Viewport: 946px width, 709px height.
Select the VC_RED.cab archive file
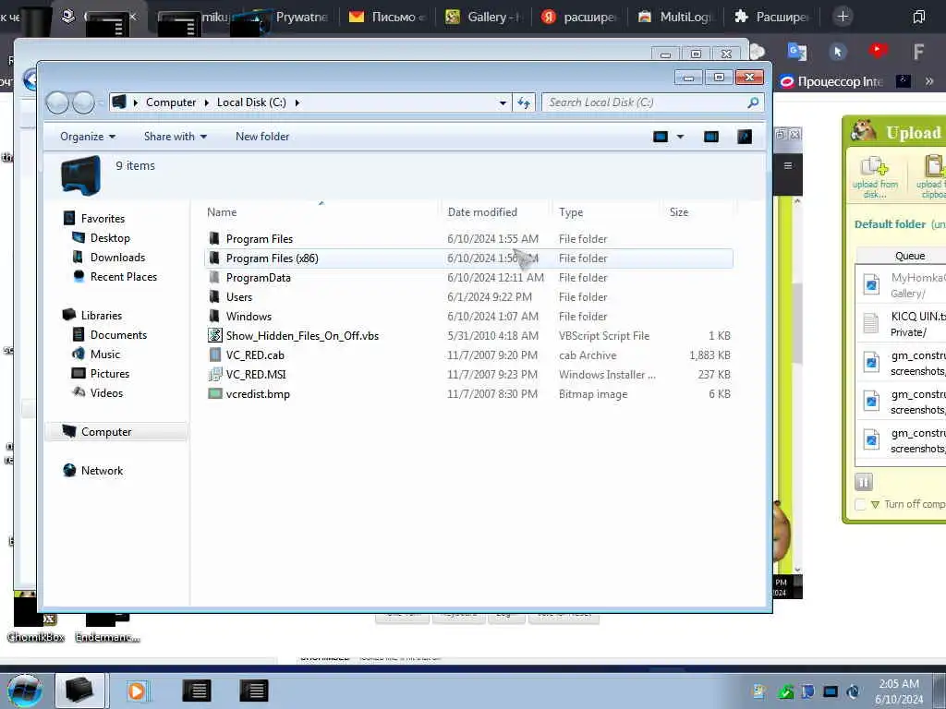tap(255, 355)
